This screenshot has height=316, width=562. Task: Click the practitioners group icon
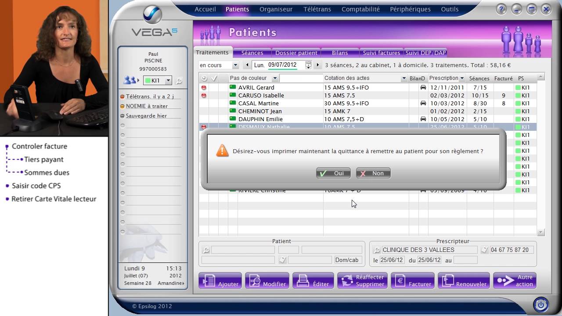pos(130,80)
